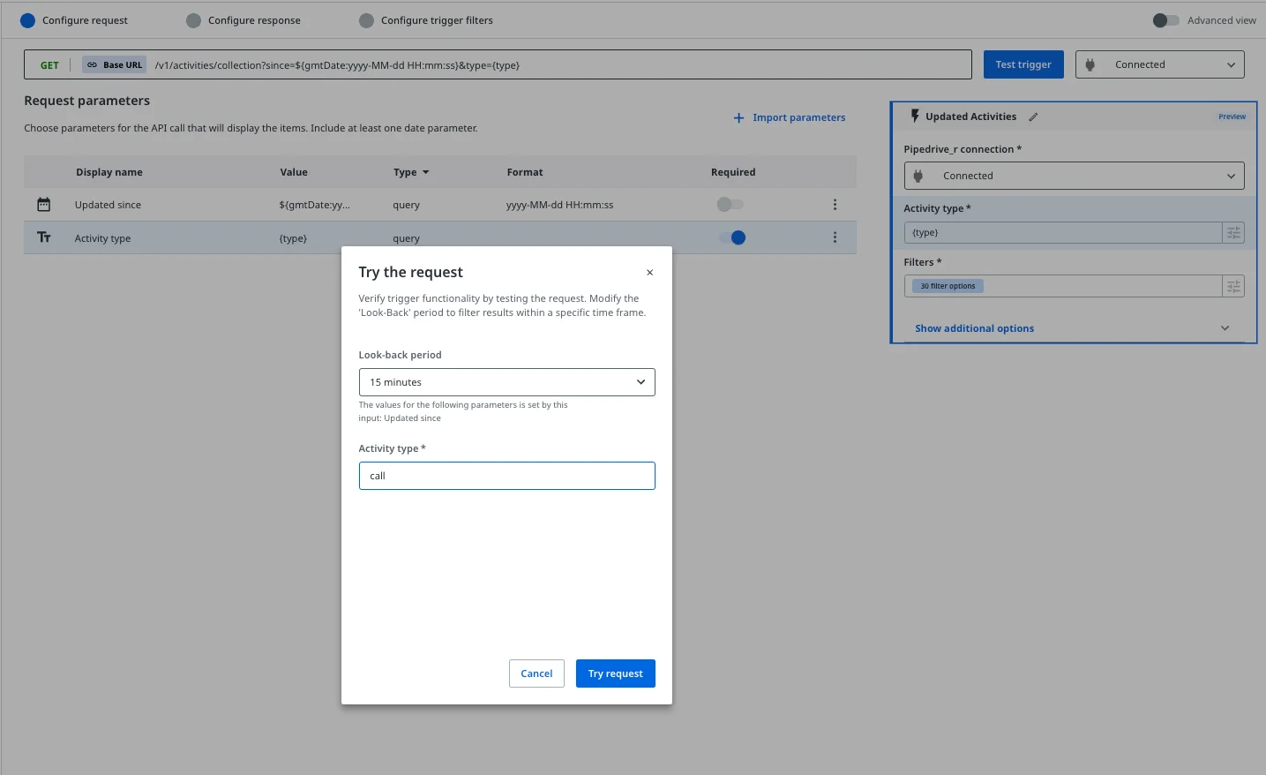Click the Try request button
Screen dimensions: 1266x775
coord(615,673)
